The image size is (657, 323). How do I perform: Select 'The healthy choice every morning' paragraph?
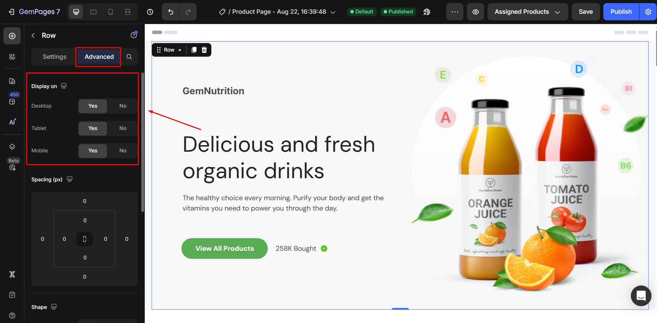(x=283, y=203)
